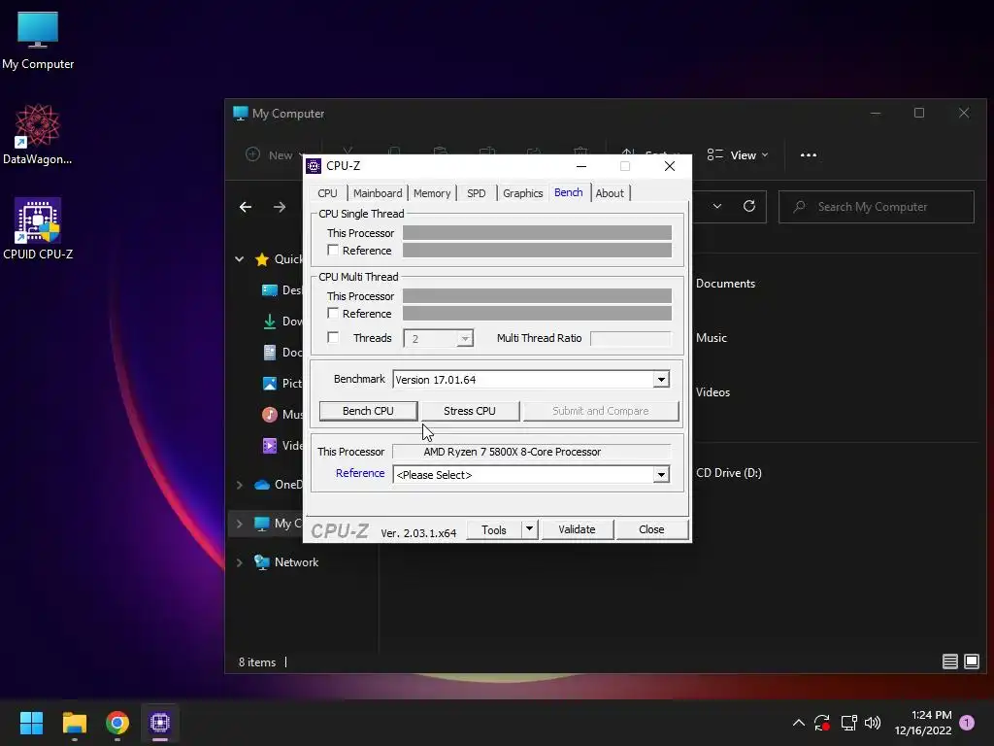Click the CPU-Z taskbar icon
This screenshot has width=994, height=746.
[x=160, y=723]
